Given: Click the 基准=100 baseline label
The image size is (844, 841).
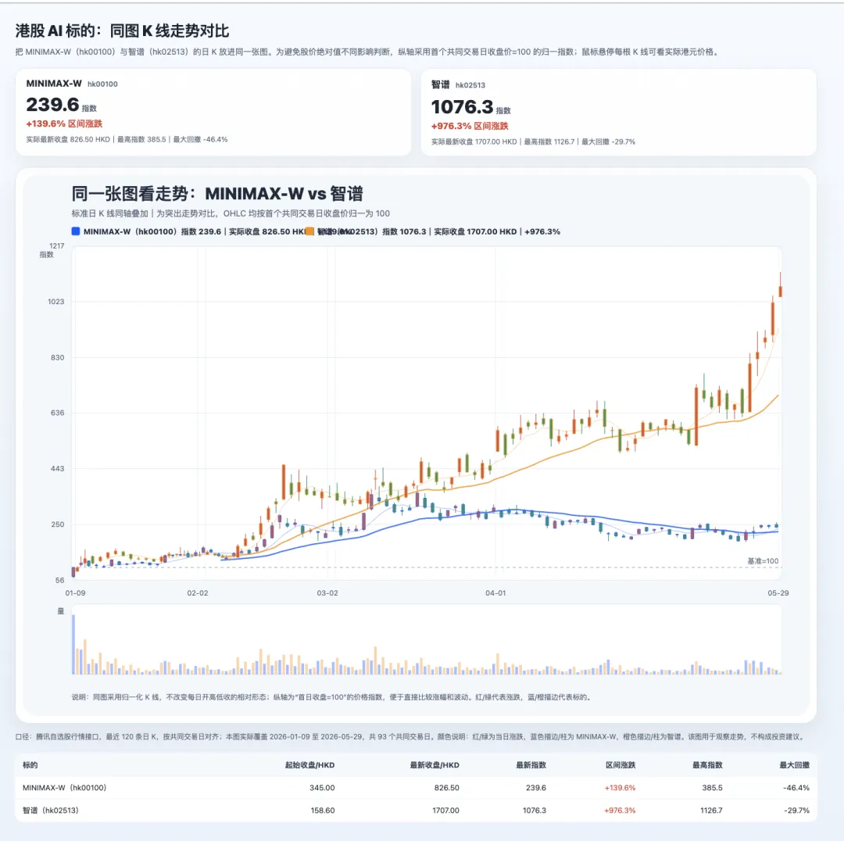Looking at the screenshot, I should (x=763, y=561).
